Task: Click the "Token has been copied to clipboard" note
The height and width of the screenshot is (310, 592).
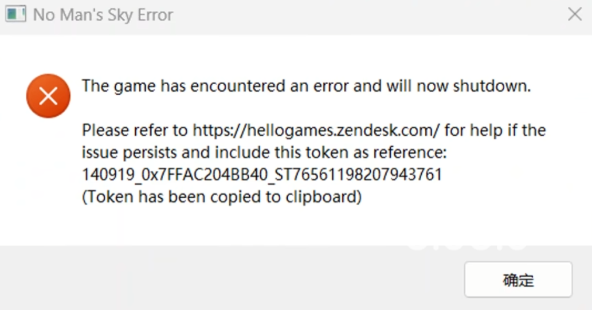Action: (222, 197)
